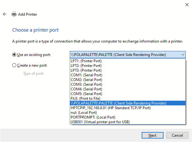Select USB001 Virtual printer port for USB
The height and width of the screenshot is (142, 192).
click(100, 122)
